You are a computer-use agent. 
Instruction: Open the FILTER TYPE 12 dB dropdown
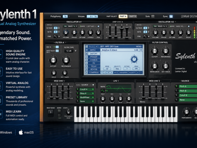pyautogui.click(x=76, y=51)
